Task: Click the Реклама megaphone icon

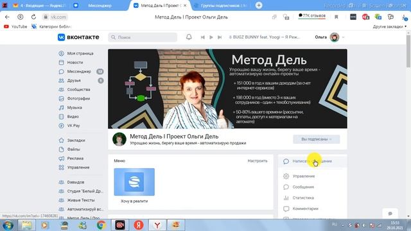Action: point(62,158)
